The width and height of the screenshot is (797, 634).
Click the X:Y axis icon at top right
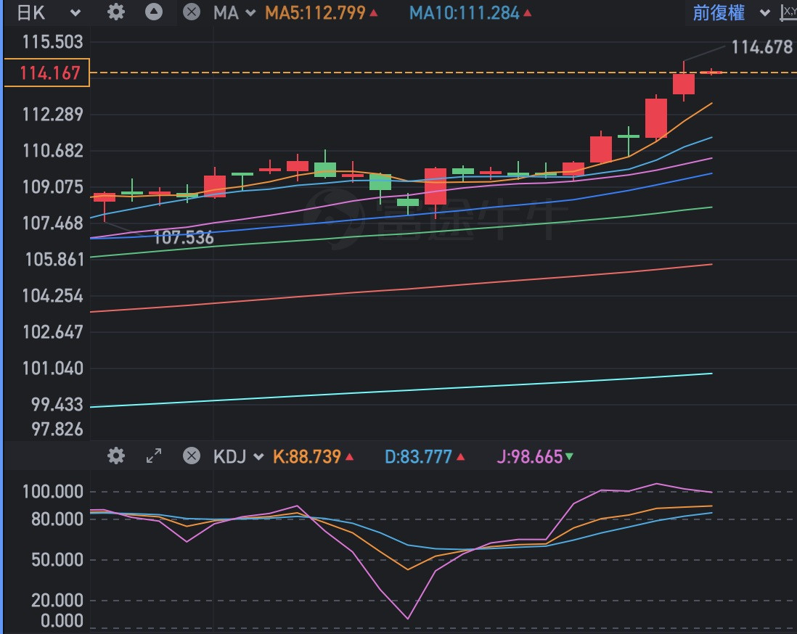788,12
